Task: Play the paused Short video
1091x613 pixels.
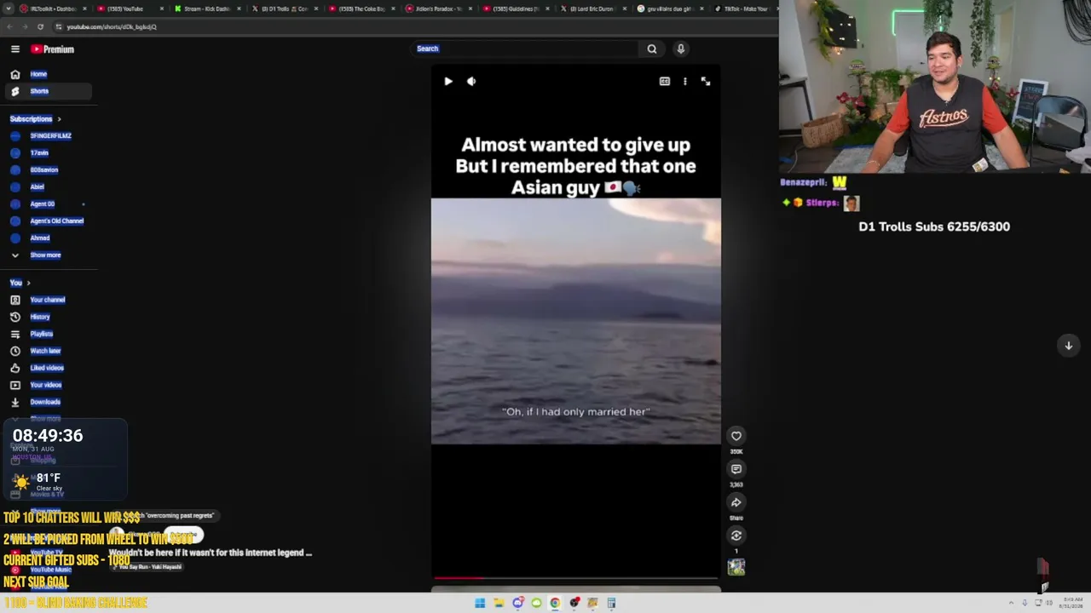Action: click(448, 82)
